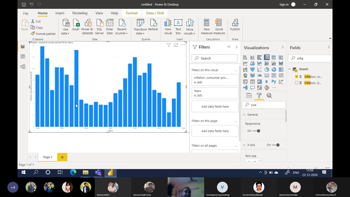
Task: Check the Inflation, G... field checkbox
Action: coord(297,83)
